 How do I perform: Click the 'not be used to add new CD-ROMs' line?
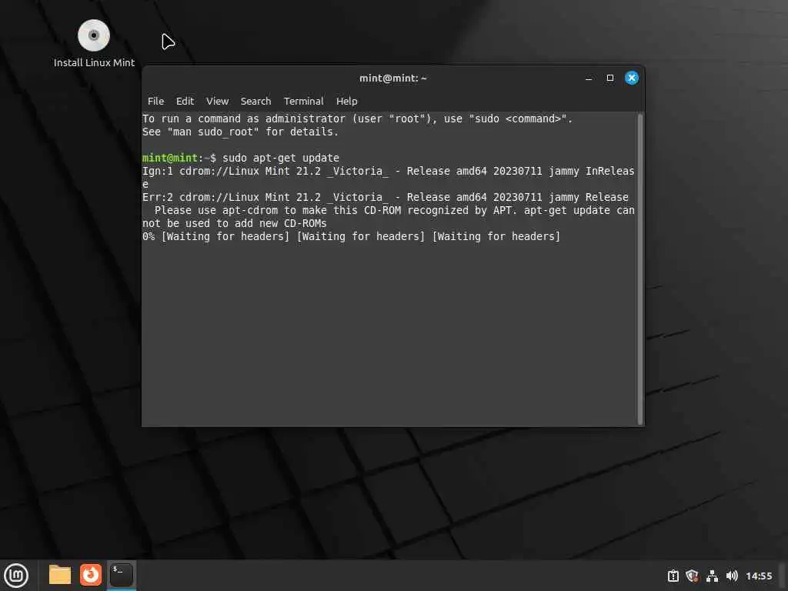(234, 223)
